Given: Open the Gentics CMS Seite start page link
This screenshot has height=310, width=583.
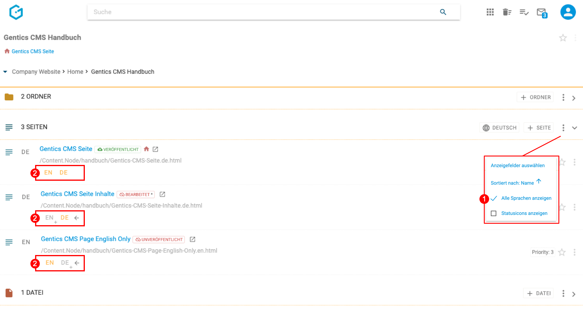Looking at the screenshot, I should coord(33,51).
